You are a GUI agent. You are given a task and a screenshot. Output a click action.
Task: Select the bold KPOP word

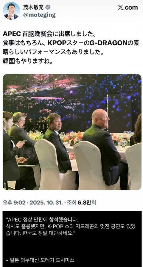pyautogui.click(x=57, y=43)
